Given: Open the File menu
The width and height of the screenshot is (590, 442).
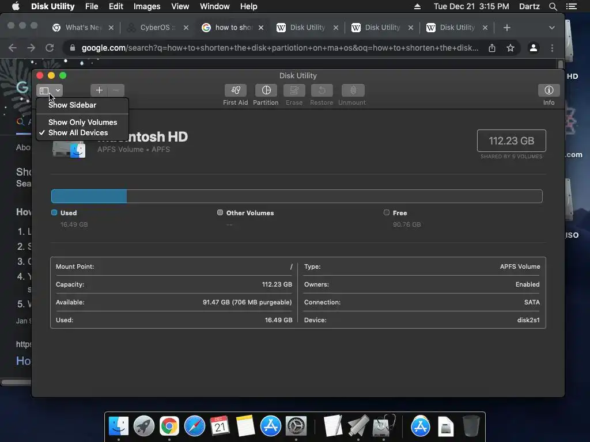Looking at the screenshot, I should 92,6.
